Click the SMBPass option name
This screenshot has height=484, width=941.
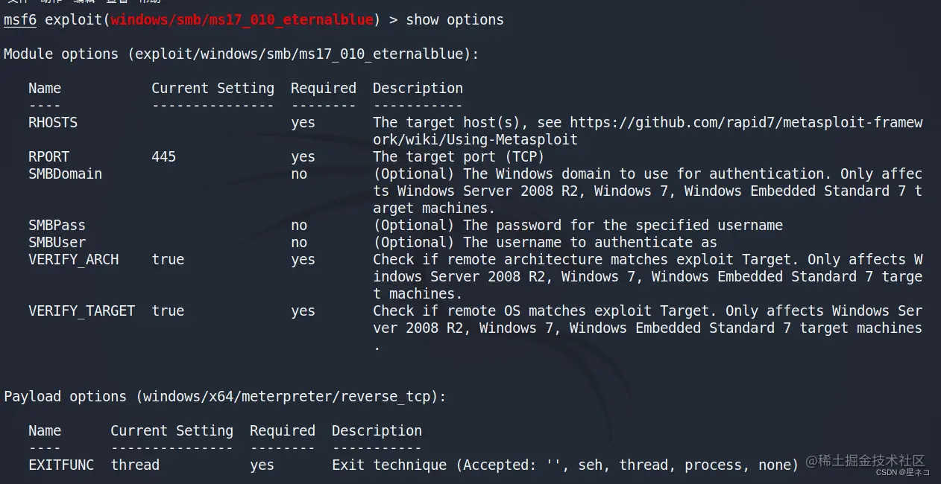click(x=57, y=226)
